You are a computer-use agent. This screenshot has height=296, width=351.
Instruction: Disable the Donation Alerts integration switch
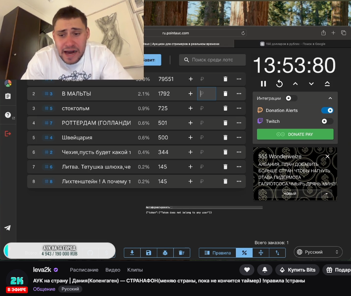point(327,110)
